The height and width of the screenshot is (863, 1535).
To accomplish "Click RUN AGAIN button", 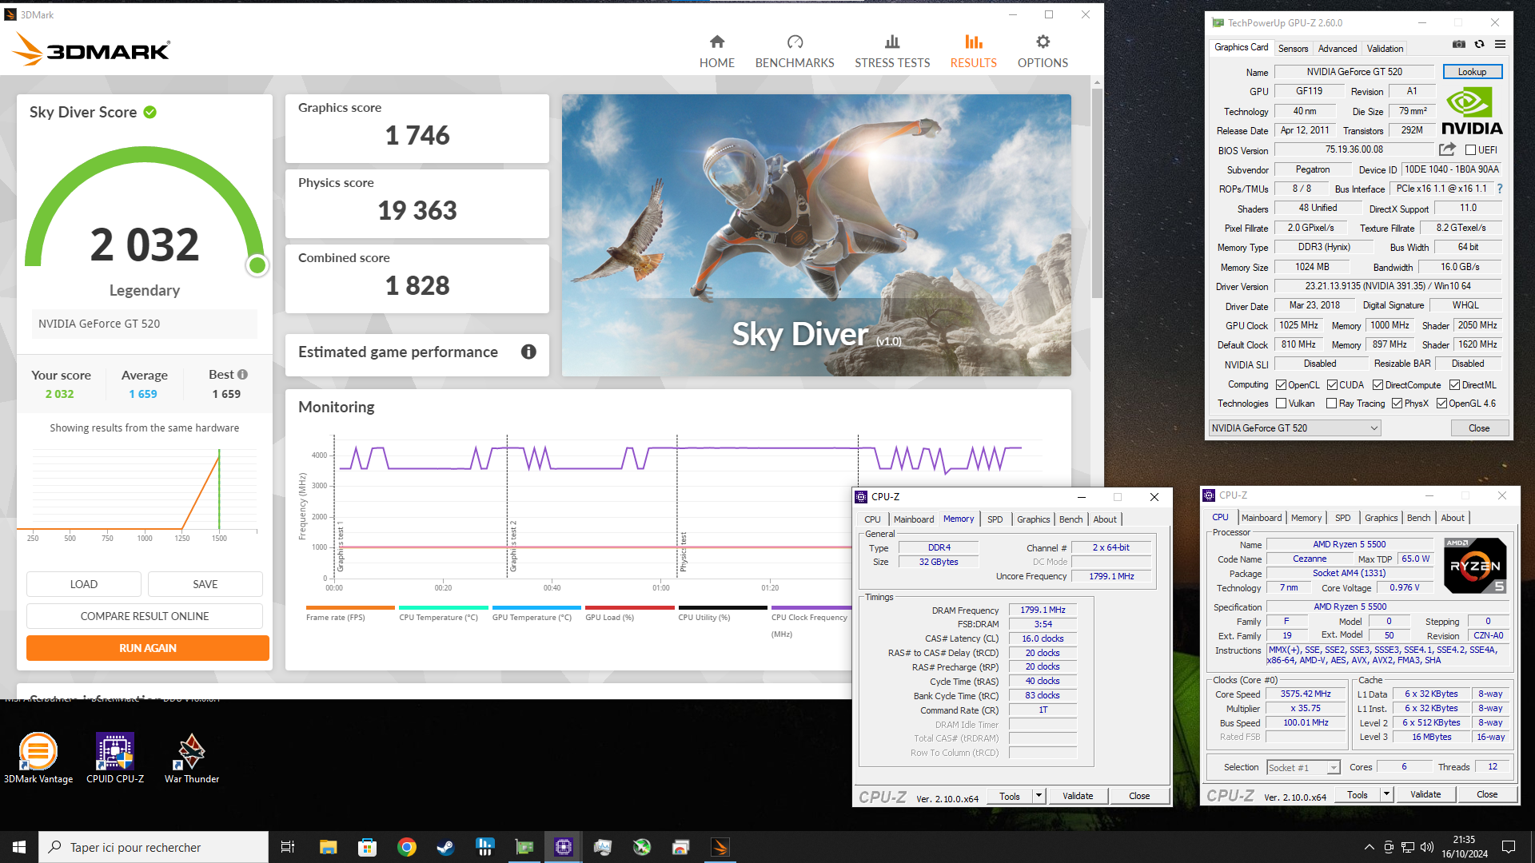I will coord(147,648).
